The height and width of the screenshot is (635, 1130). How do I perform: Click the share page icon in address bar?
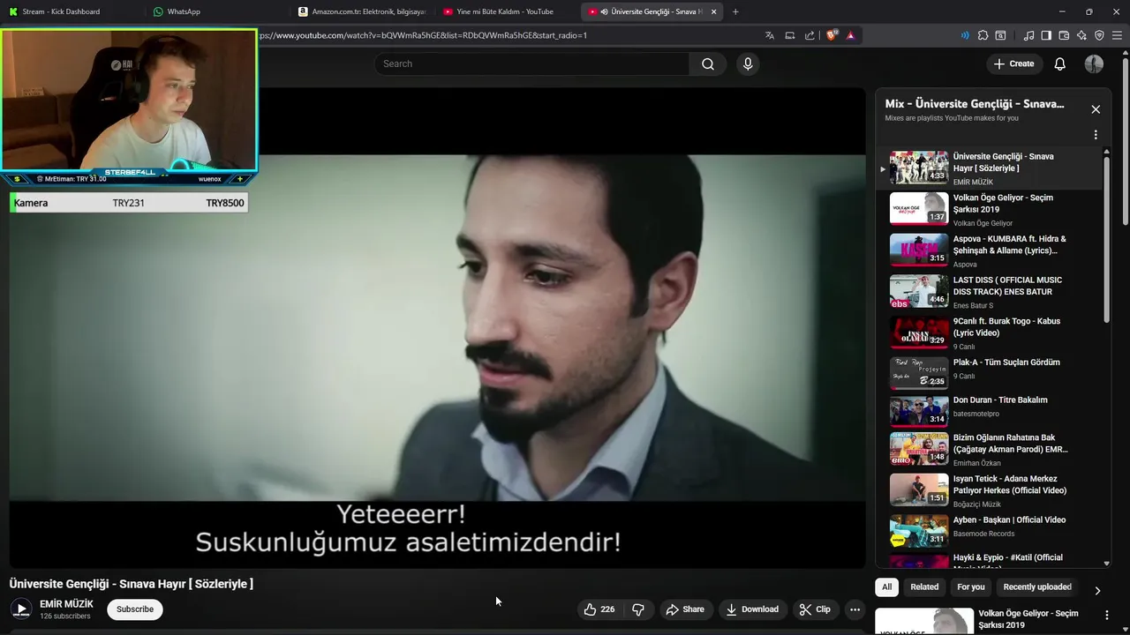pyautogui.click(x=810, y=35)
